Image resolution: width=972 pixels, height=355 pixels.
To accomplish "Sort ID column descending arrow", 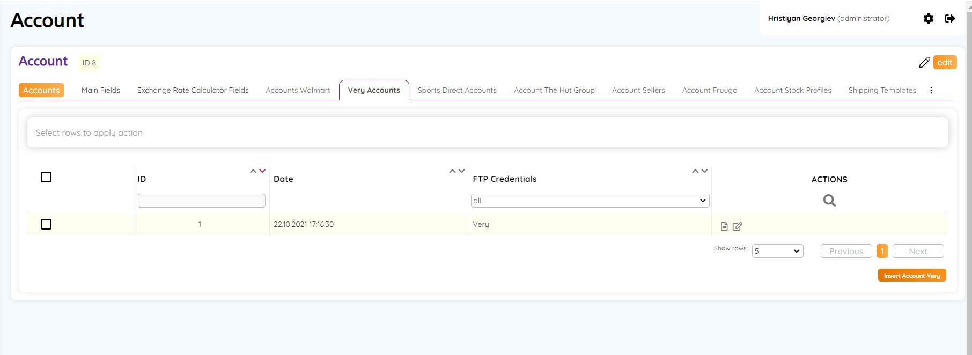I will pyautogui.click(x=262, y=171).
